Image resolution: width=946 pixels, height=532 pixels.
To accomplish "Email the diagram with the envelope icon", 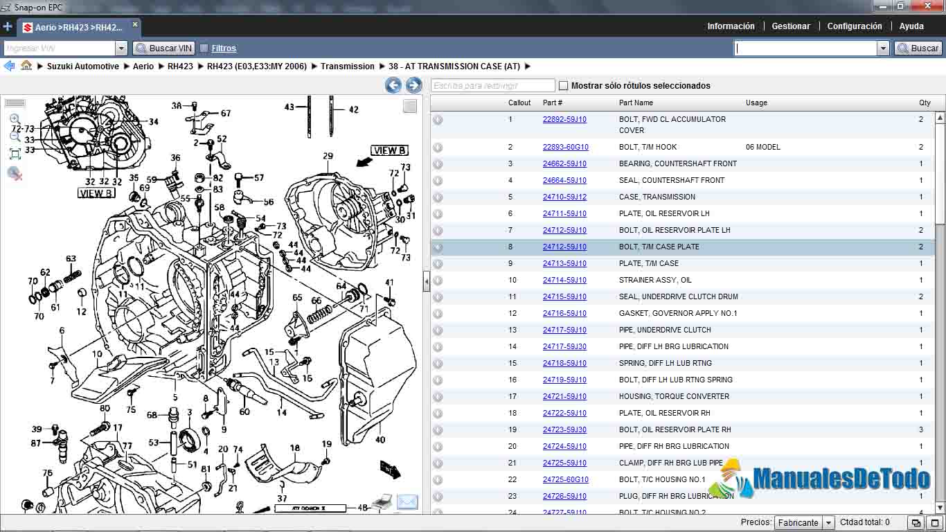I will pyautogui.click(x=407, y=502).
